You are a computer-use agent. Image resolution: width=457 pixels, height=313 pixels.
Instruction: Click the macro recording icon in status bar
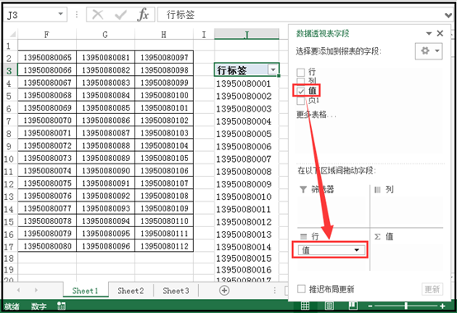62,306
